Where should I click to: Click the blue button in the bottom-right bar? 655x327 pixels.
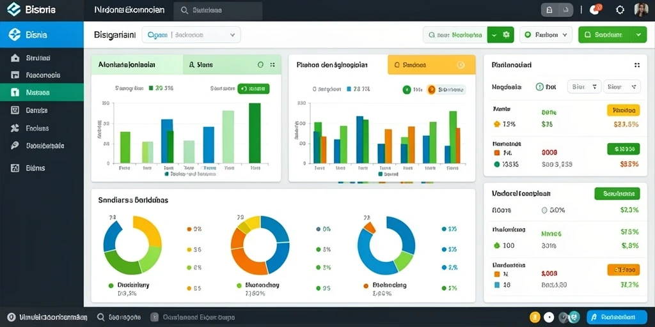click(617, 317)
